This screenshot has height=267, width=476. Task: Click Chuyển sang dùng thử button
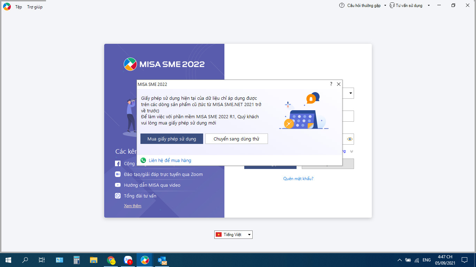pos(237,139)
